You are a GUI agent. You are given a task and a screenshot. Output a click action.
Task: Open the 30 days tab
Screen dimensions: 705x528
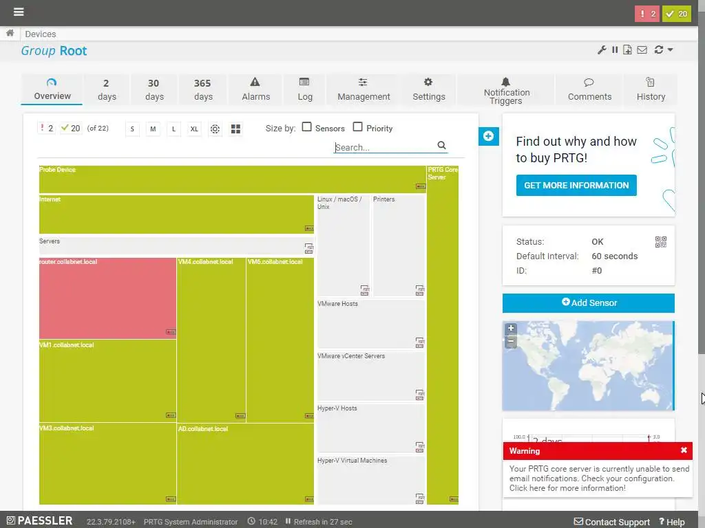154,89
